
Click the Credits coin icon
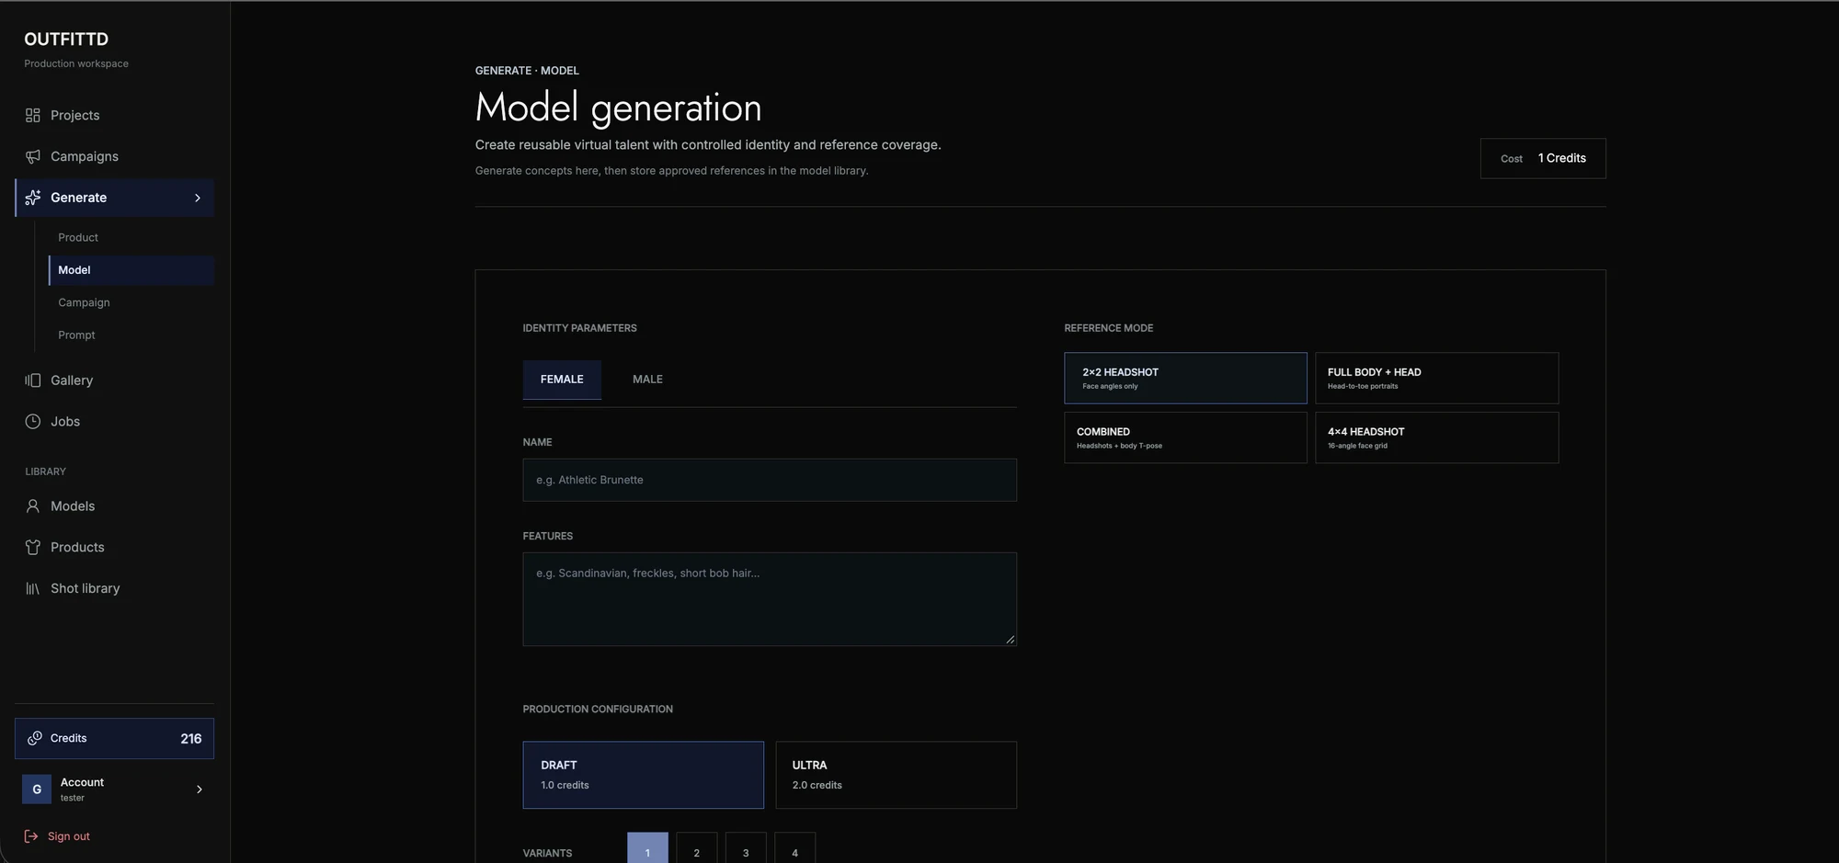(35, 739)
